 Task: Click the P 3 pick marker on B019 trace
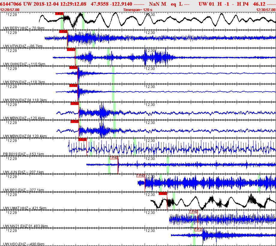click(82, 139)
